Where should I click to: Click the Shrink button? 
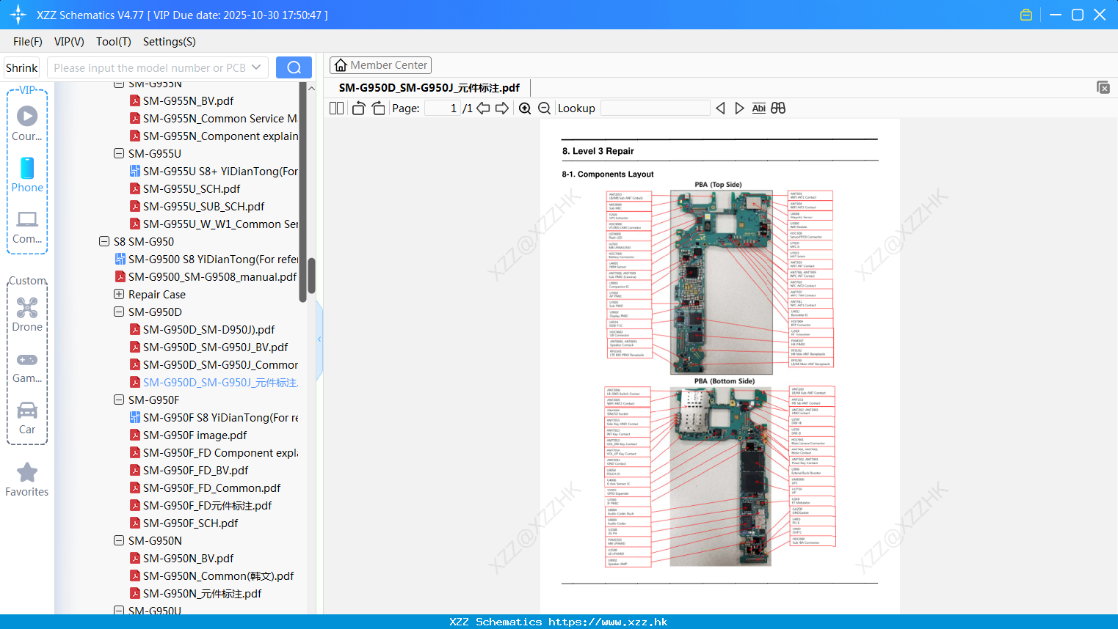[22, 67]
